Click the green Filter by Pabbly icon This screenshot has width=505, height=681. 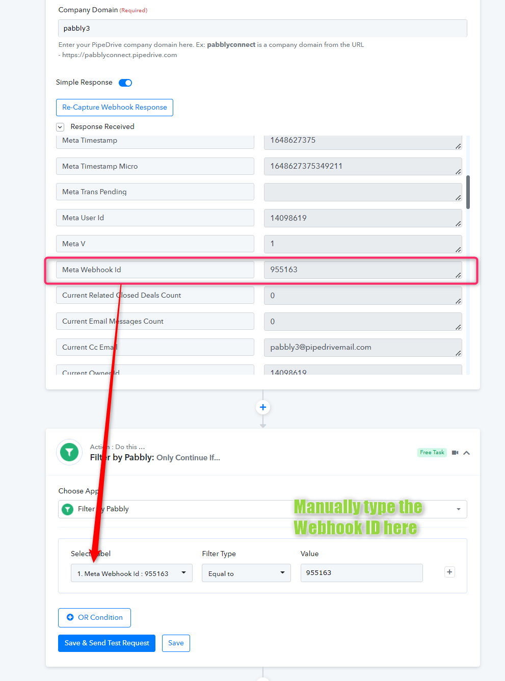point(69,452)
